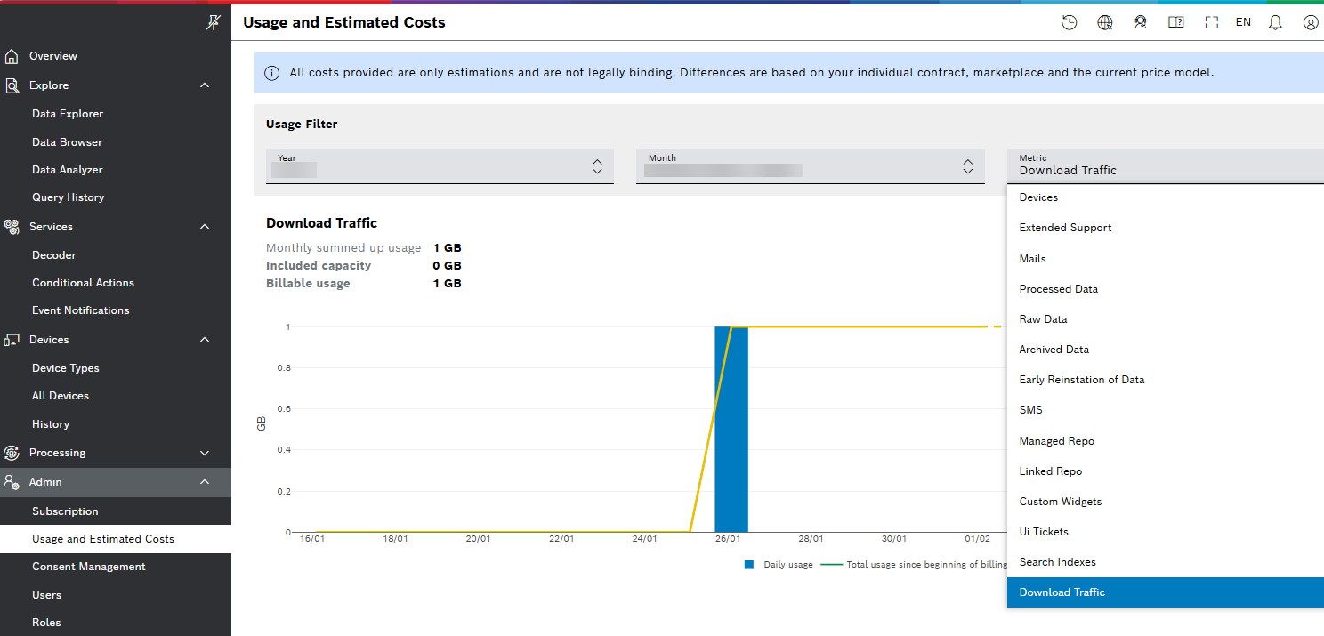1324x636 pixels.
Task: Click the globe icon in top bar
Action: click(1105, 23)
